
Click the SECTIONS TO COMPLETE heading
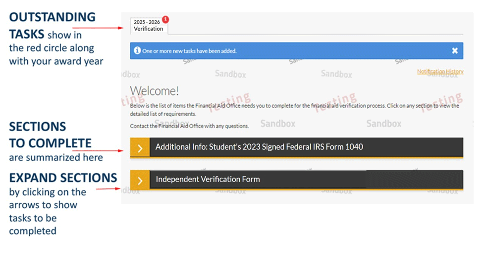50,135
